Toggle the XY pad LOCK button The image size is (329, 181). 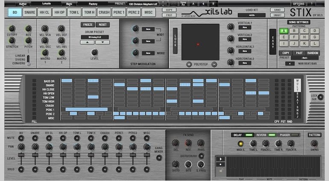coord(175,40)
